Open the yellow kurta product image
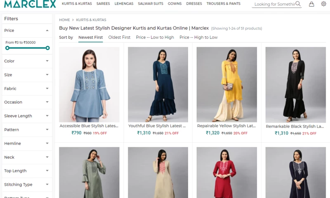 (226, 85)
